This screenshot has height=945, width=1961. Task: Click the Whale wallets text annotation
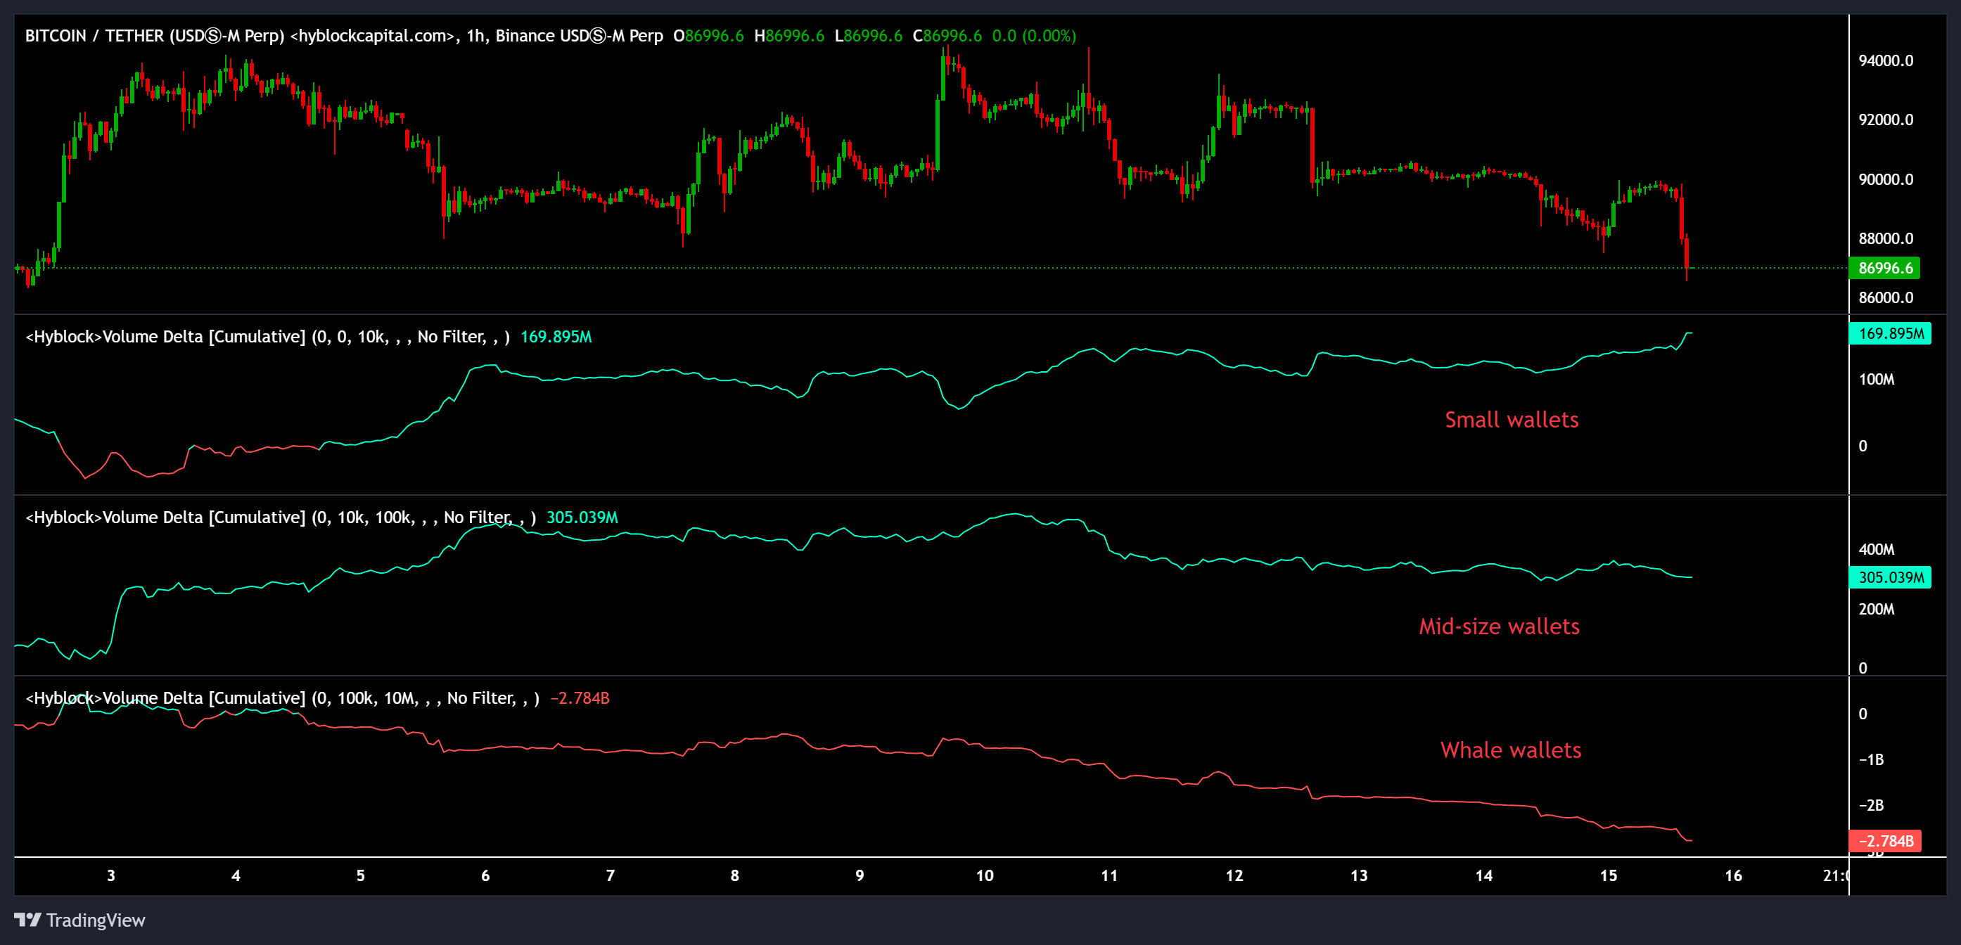(1509, 750)
